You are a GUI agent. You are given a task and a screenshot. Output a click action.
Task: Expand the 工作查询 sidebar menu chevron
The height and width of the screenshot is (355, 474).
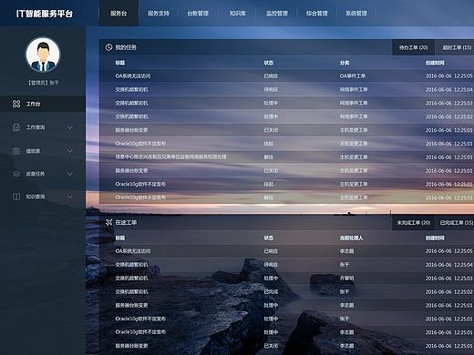coord(70,127)
